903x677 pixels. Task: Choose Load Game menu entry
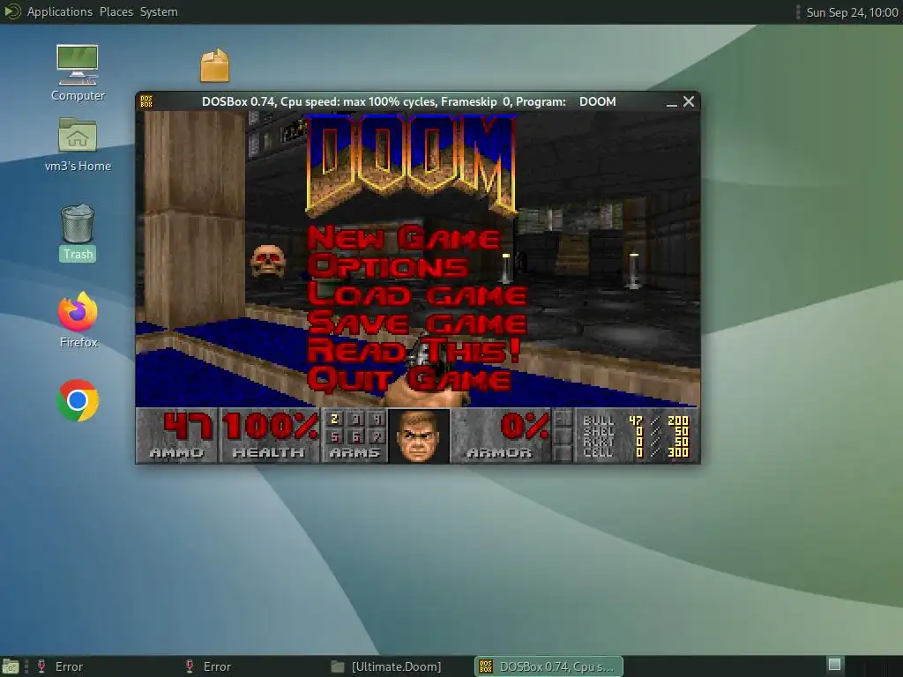pyautogui.click(x=417, y=294)
